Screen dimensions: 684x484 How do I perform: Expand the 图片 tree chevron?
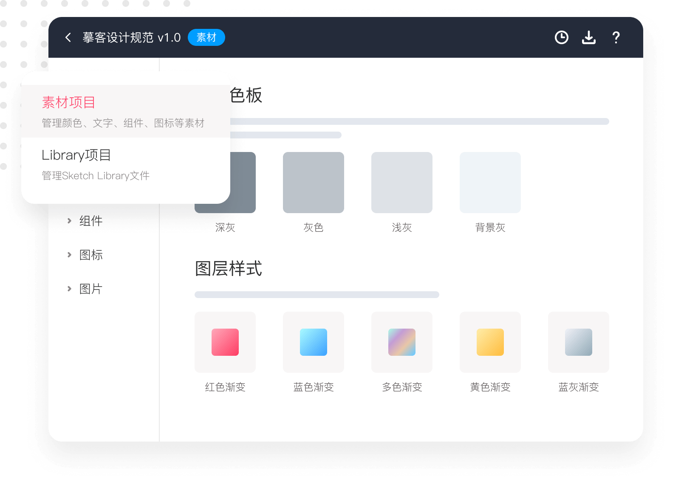[x=69, y=289]
